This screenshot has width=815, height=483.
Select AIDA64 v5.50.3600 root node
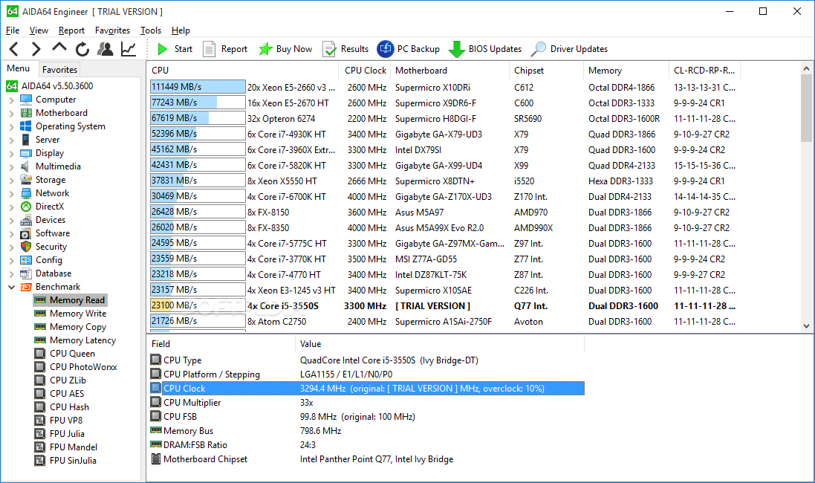pyautogui.click(x=50, y=86)
